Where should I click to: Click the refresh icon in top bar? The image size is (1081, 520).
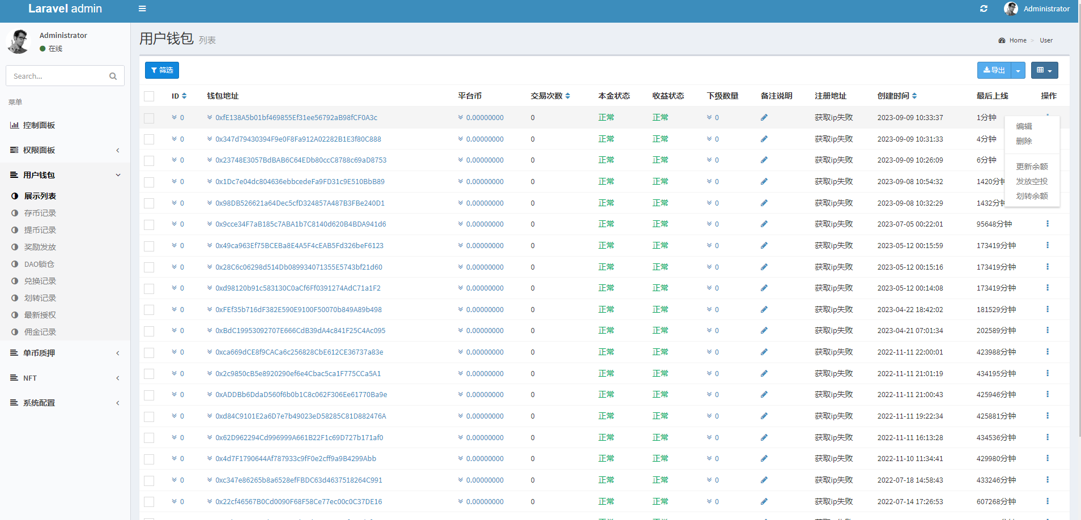pyautogui.click(x=984, y=8)
